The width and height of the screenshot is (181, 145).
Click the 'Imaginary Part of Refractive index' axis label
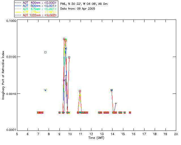pos(3,75)
